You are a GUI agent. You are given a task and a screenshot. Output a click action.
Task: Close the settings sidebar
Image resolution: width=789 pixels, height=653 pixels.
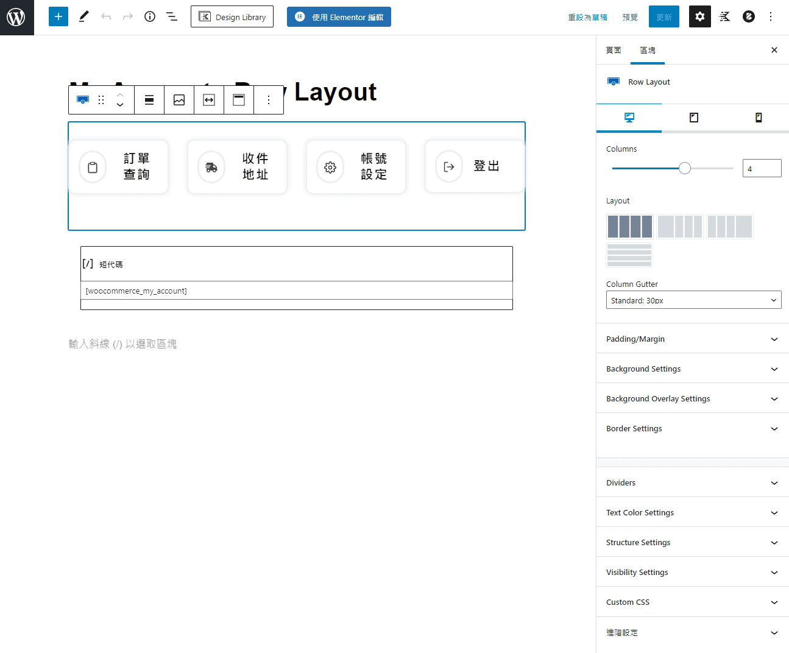774,50
